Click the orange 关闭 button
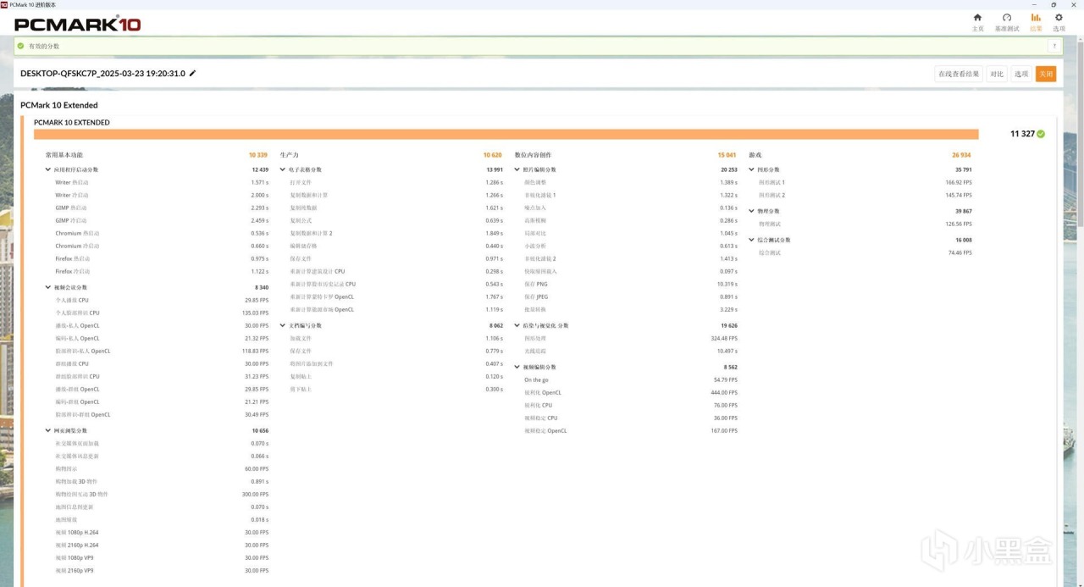 click(x=1046, y=74)
